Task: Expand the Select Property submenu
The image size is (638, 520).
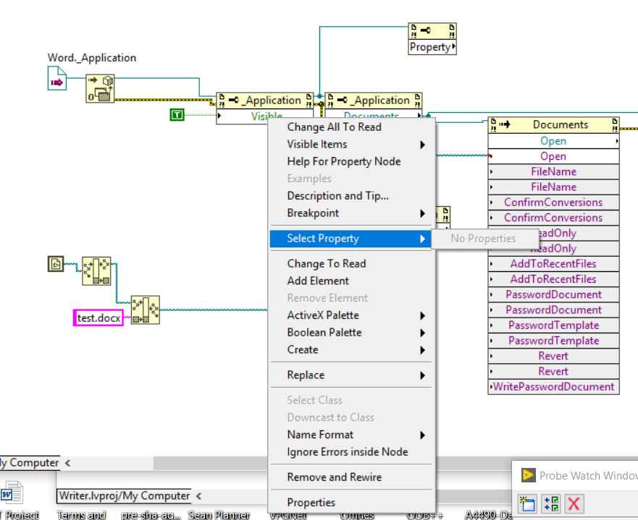Action: (x=351, y=239)
